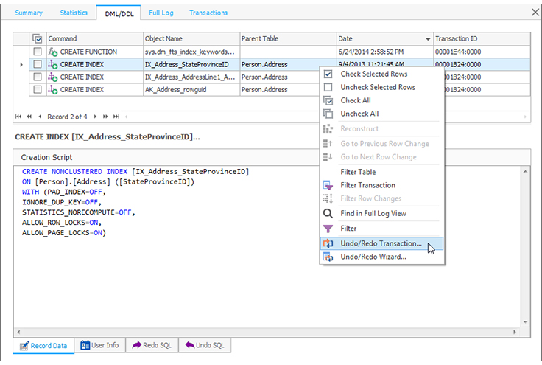542x365 pixels.
Task: Check the CREATE FUNCTION row checkbox
Action: (38, 52)
